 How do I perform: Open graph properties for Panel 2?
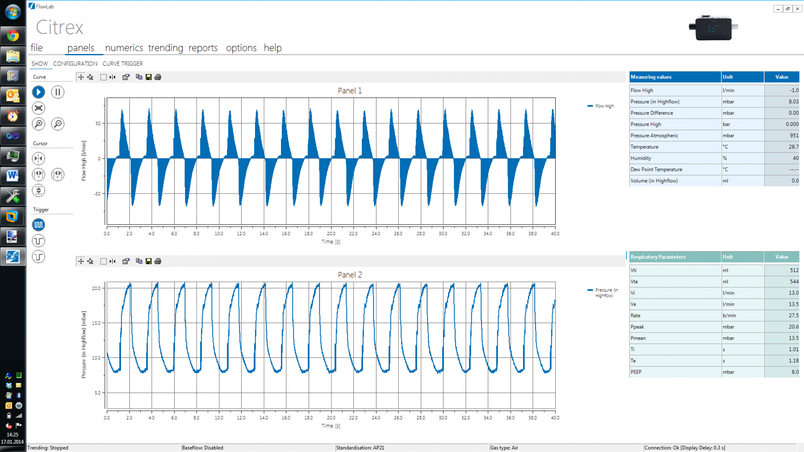click(126, 261)
